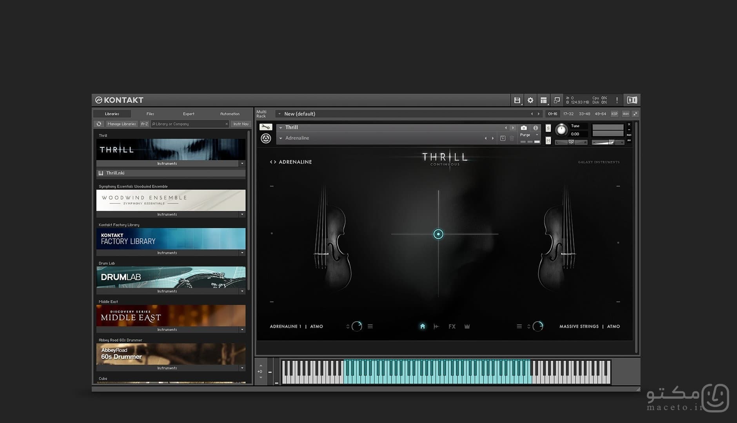This screenshot has height=423, width=737.
Task: Open Thrill instrument name dropdown
Action: point(281,128)
